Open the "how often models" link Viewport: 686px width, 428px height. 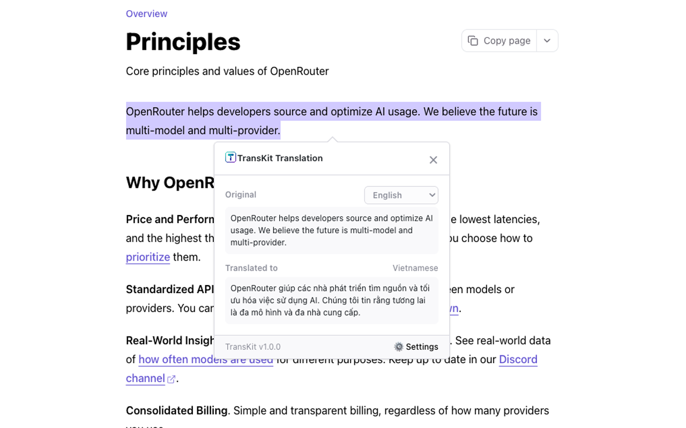pyautogui.click(x=205, y=360)
